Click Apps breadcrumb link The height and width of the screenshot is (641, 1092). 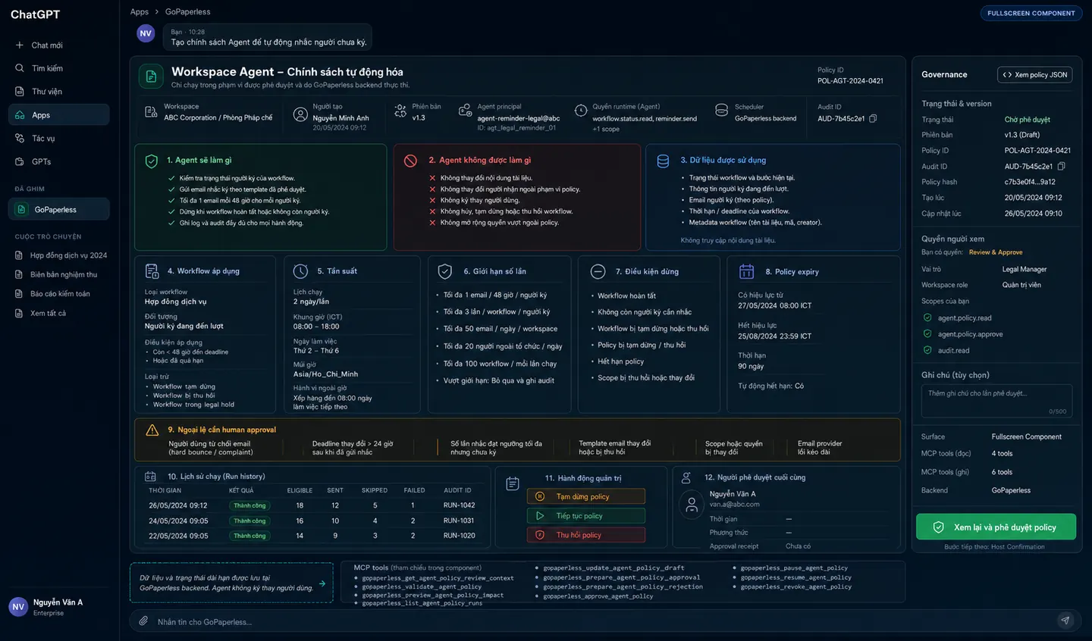coord(140,11)
